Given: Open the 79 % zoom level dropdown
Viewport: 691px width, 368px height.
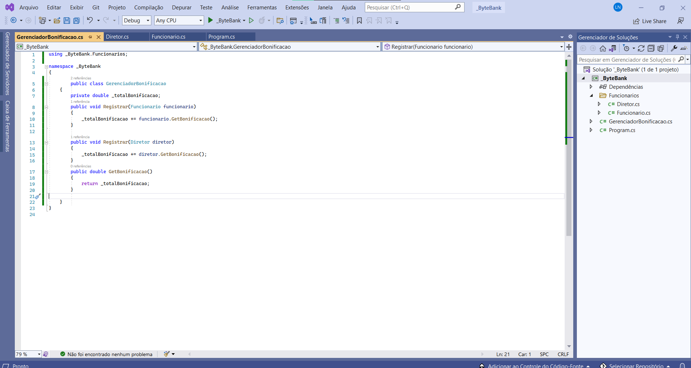Looking at the screenshot, I should pyautogui.click(x=28, y=354).
